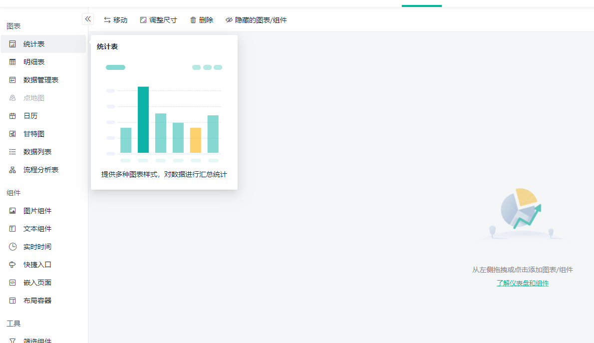Click the 布局容器 layout icon
Screen dimensions: 594x343
tap(12, 301)
